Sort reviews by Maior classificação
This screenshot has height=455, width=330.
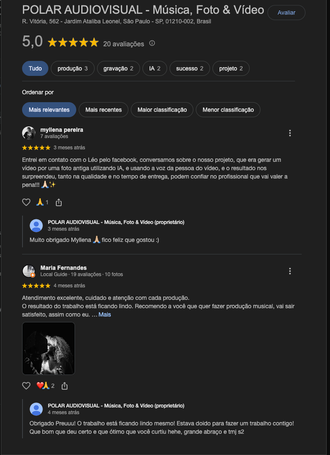pos(162,110)
